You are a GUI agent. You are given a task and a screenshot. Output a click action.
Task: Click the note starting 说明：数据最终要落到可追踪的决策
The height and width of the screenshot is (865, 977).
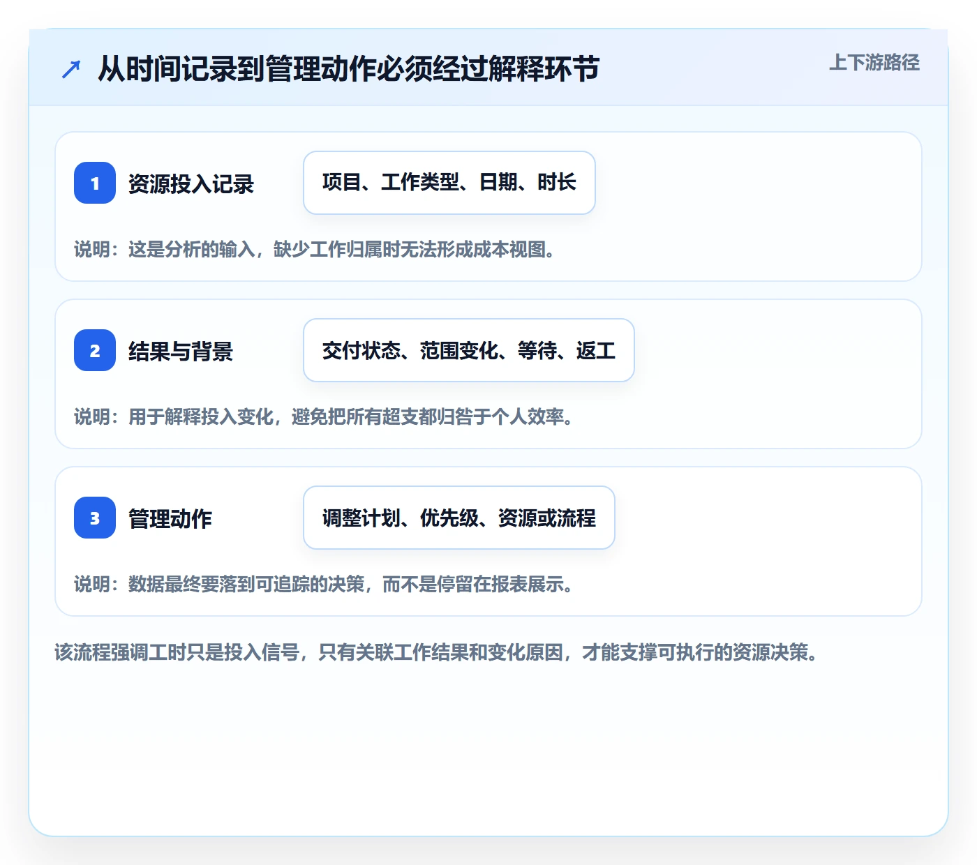click(x=324, y=585)
